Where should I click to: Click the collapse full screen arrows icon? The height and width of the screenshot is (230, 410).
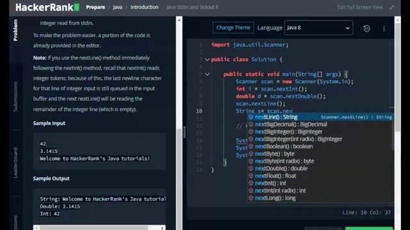[x=391, y=7]
